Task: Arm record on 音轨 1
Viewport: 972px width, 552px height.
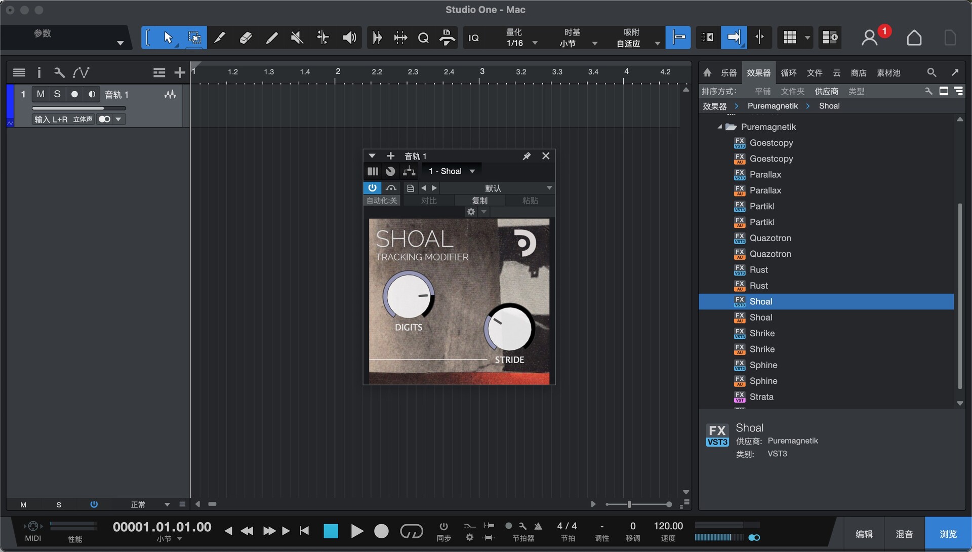Action: point(74,94)
